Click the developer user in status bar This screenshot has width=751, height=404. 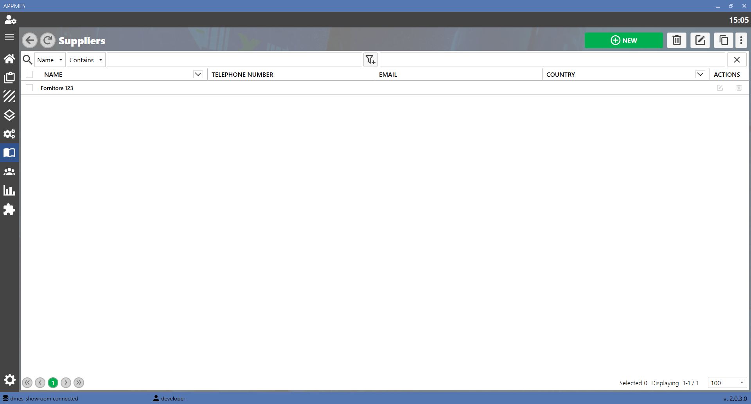coord(169,399)
